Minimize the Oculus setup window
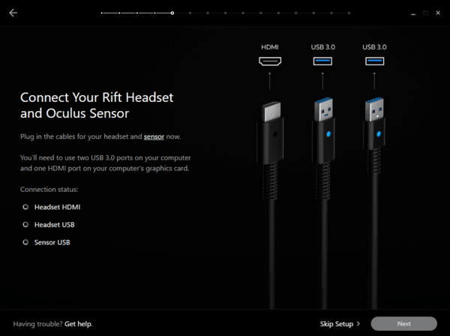Image resolution: width=450 pixels, height=336 pixels. [x=413, y=13]
